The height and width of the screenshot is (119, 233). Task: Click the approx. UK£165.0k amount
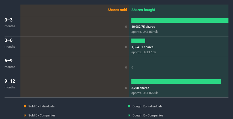point(144,93)
